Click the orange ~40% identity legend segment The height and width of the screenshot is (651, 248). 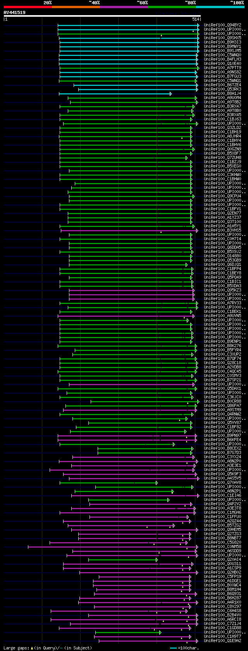click(x=76, y=7)
